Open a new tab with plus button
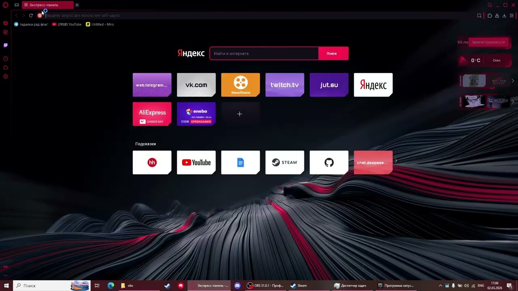The image size is (518, 291). click(x=77, y=5)
